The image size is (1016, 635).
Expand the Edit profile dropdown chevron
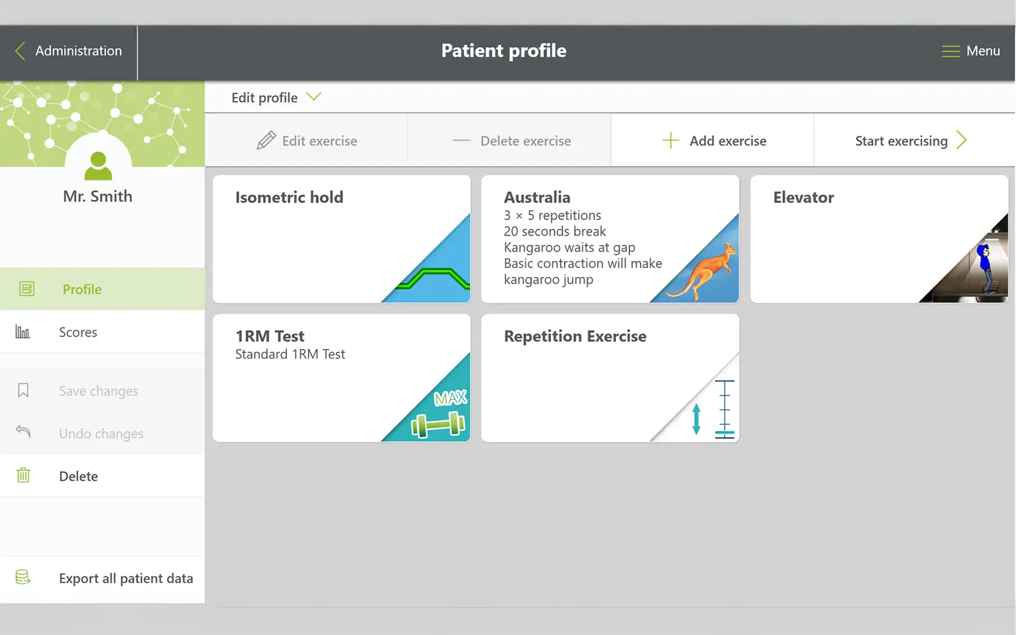point(314,97)
